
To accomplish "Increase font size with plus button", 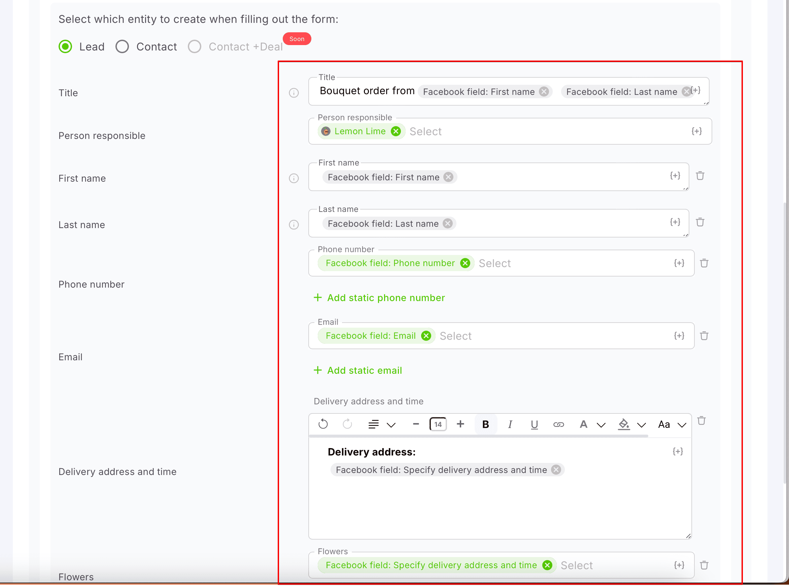I will [x=460, y=424].
